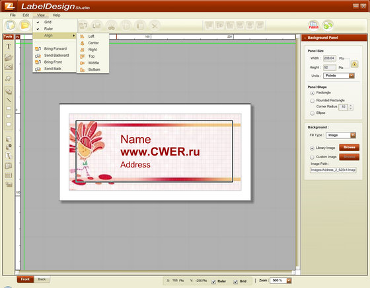The image size is (370, 288).
Task: Select Custom Image option
Action: coord(312,158)
